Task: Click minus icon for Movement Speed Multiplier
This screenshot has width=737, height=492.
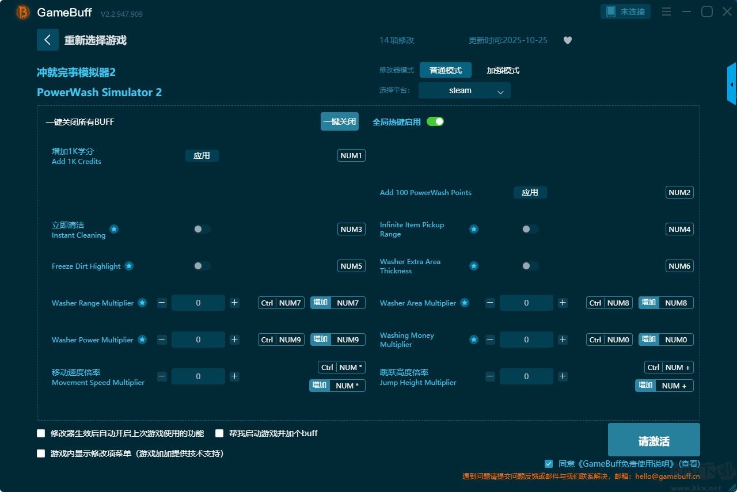Action: (x=162, y=376)
